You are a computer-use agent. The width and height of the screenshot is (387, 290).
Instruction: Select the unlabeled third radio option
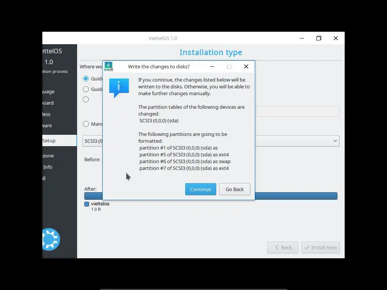tap(86, 99)
